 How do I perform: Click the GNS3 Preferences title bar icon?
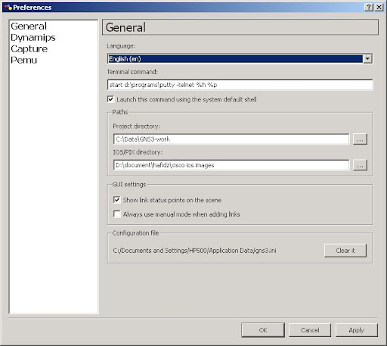coord(8,8)
